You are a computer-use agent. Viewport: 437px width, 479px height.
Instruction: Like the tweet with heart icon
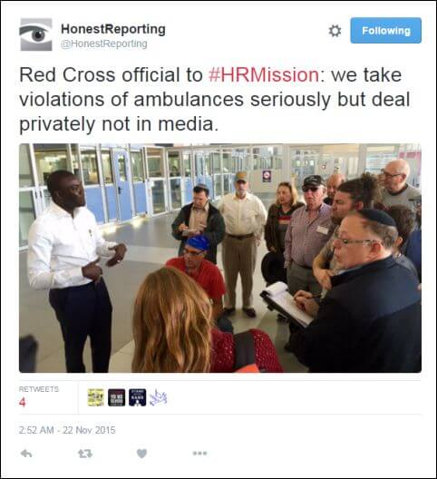141,454
